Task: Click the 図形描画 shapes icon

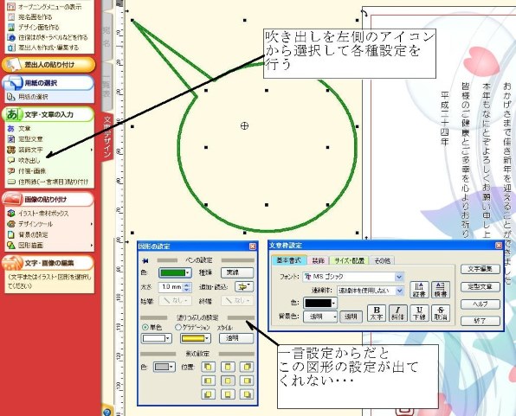Action: (x=11, y=245)
